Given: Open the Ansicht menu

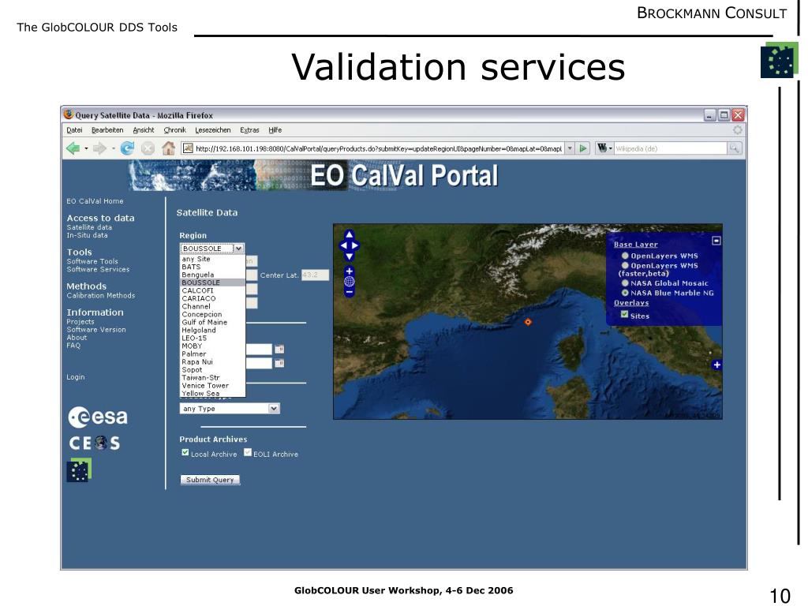Looking at the screenshot, I should pyautogui.click(x=144, y=130).
